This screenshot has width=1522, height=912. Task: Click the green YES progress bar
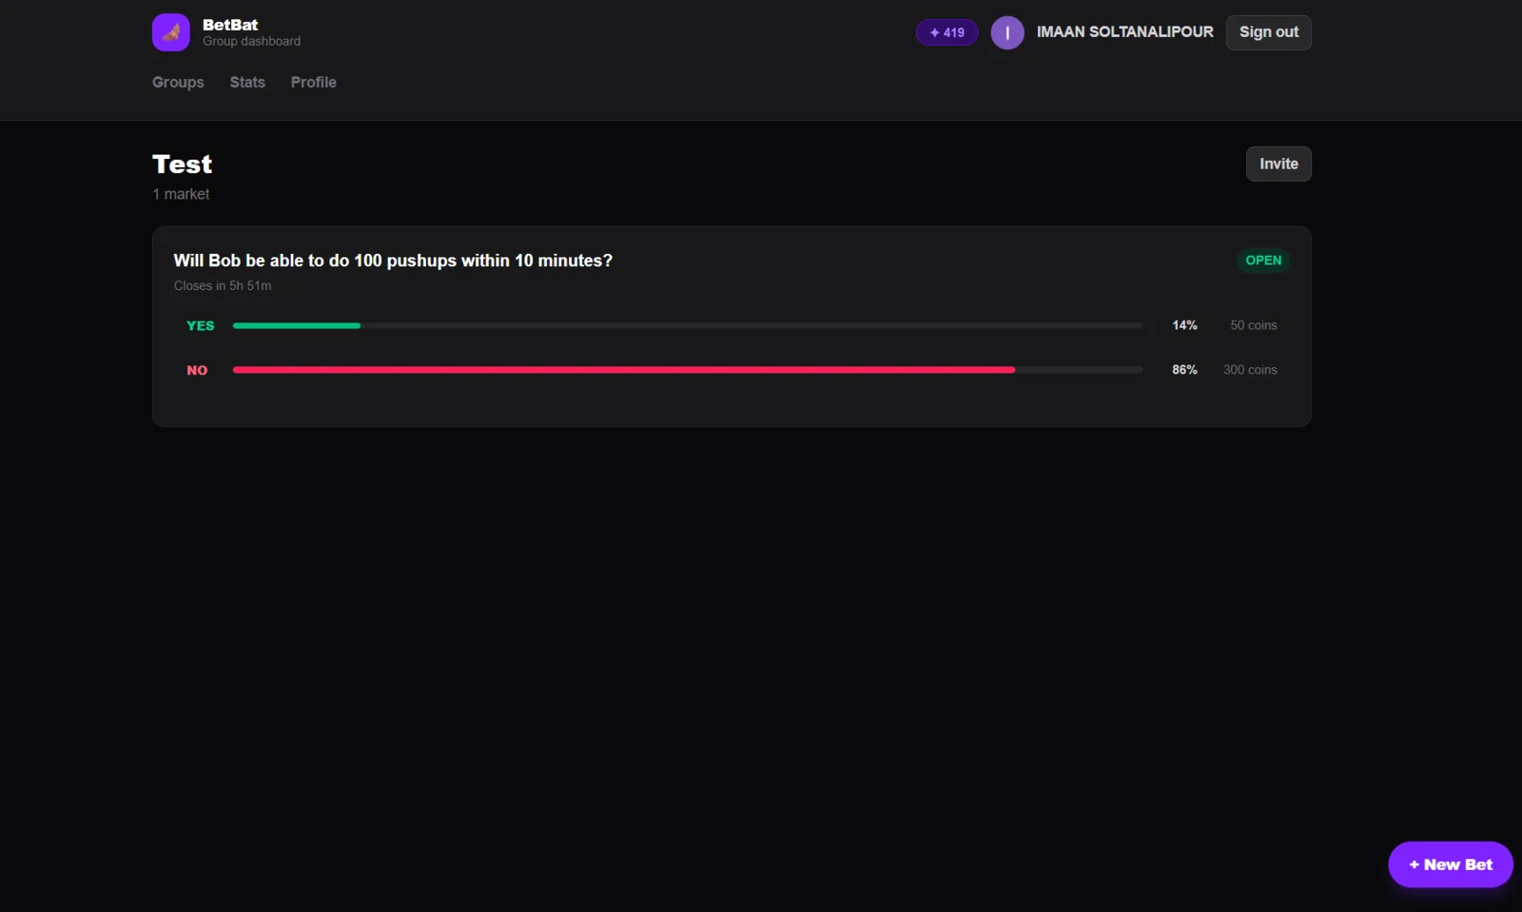[x=297, y=325]
